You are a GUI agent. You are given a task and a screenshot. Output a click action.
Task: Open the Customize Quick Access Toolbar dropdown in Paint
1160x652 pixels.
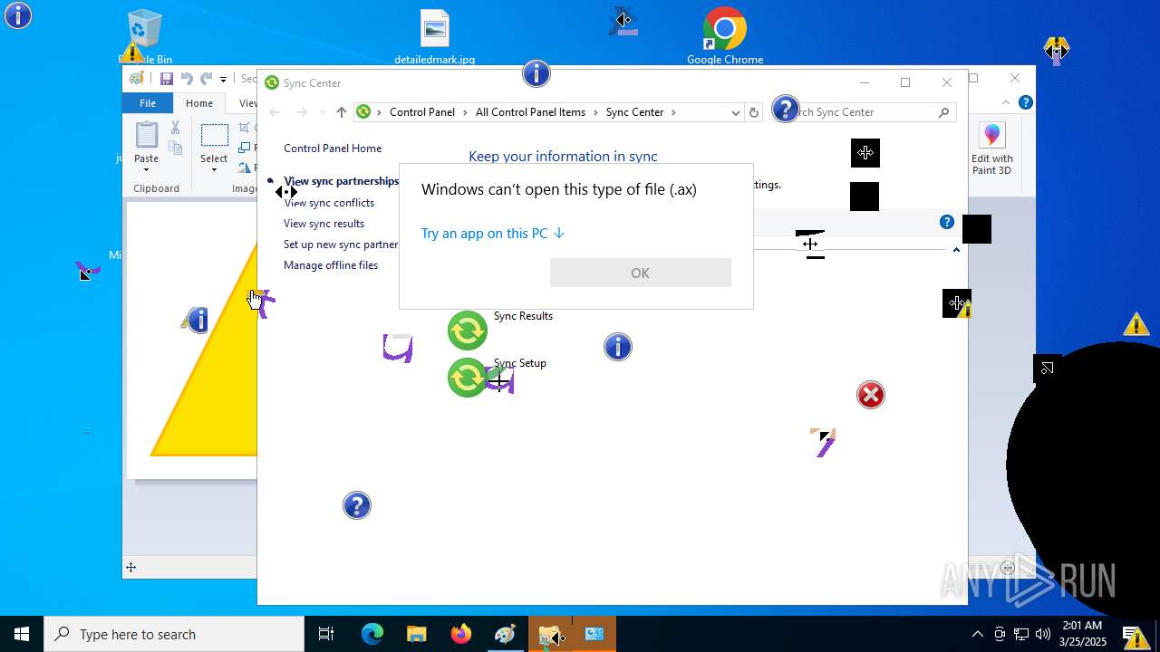tap(223, 80)
